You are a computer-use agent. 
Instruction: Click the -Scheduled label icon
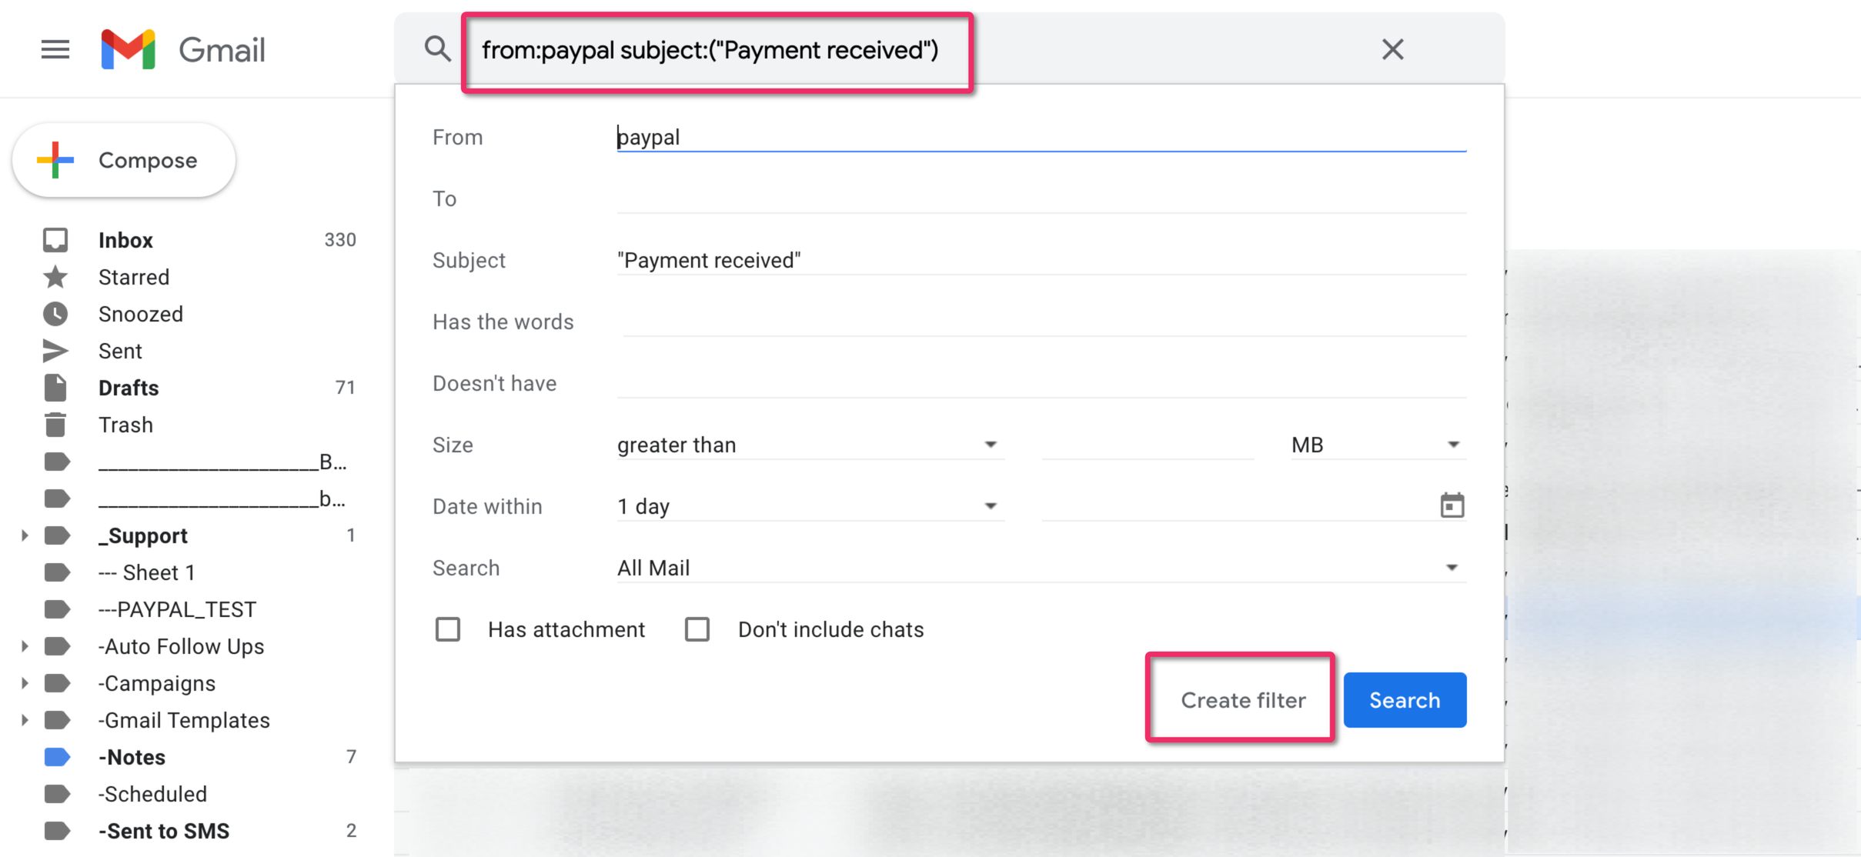coord(57,794)
